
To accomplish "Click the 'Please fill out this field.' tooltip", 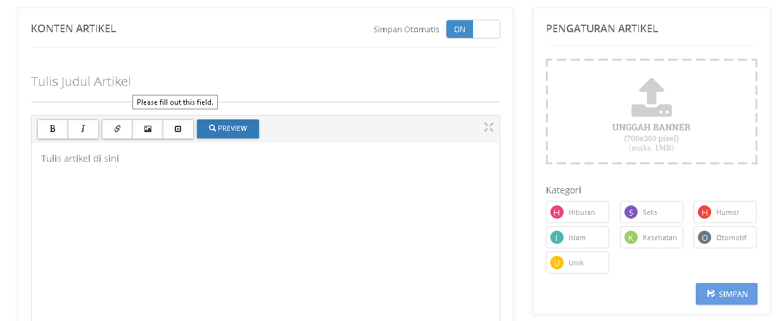I will point(175,102).
